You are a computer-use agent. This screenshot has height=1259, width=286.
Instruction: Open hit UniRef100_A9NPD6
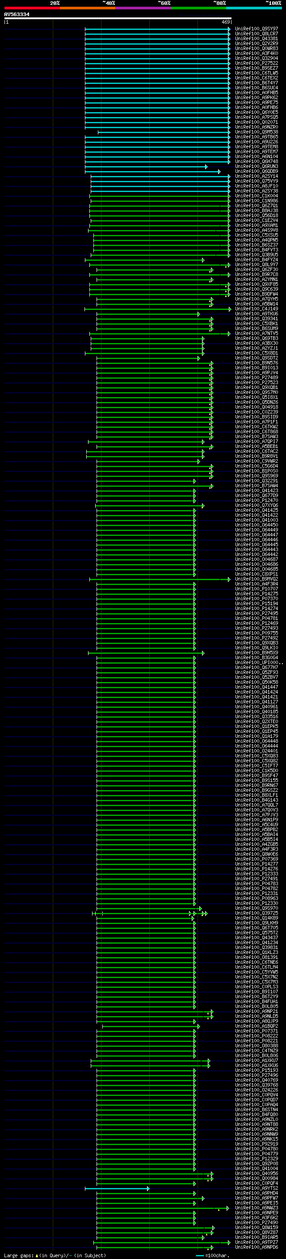[257, 1247]
